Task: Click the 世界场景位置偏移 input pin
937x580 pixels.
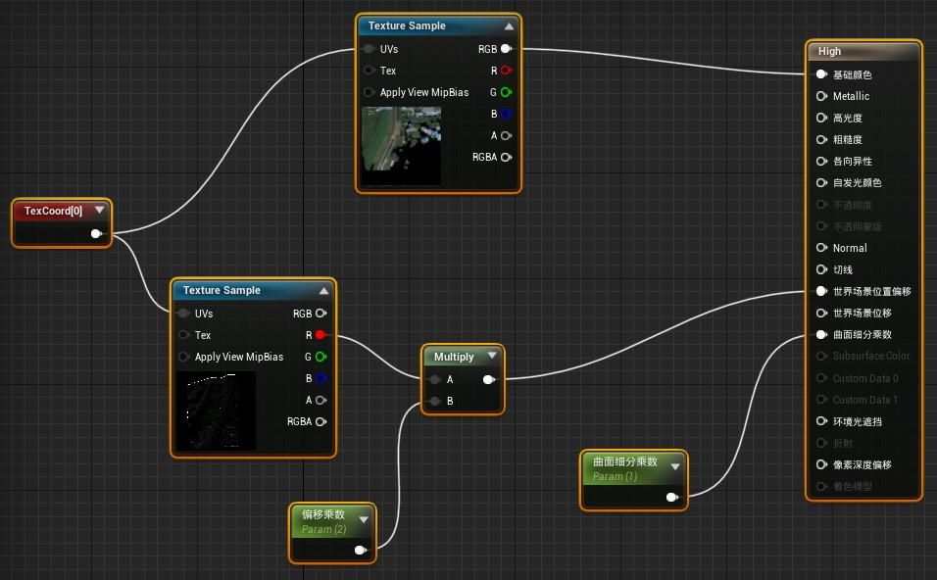Action: click(x=821, y=292)
